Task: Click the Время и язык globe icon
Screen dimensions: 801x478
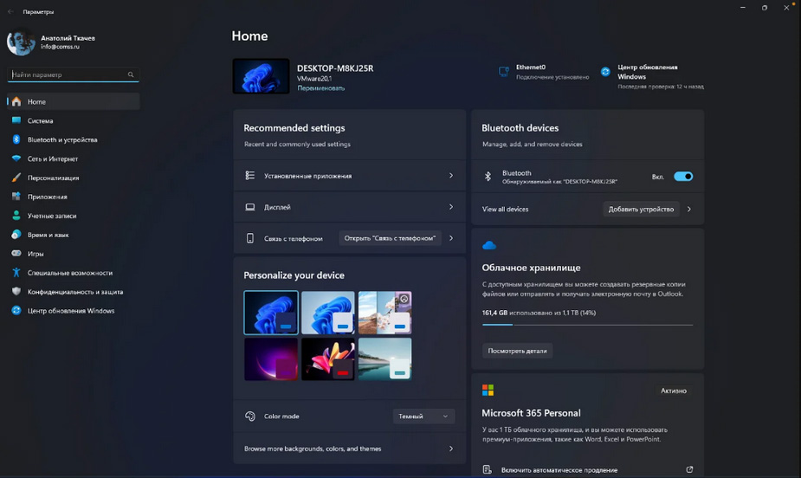Action: (16, 235)
